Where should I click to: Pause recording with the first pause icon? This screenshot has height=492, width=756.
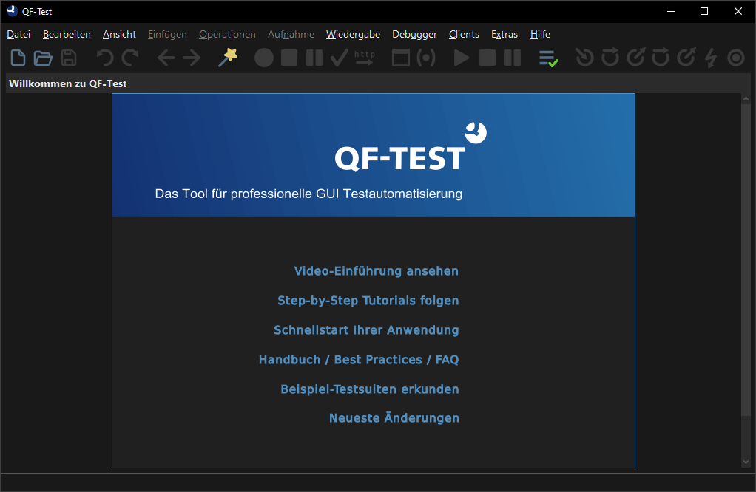314,58
